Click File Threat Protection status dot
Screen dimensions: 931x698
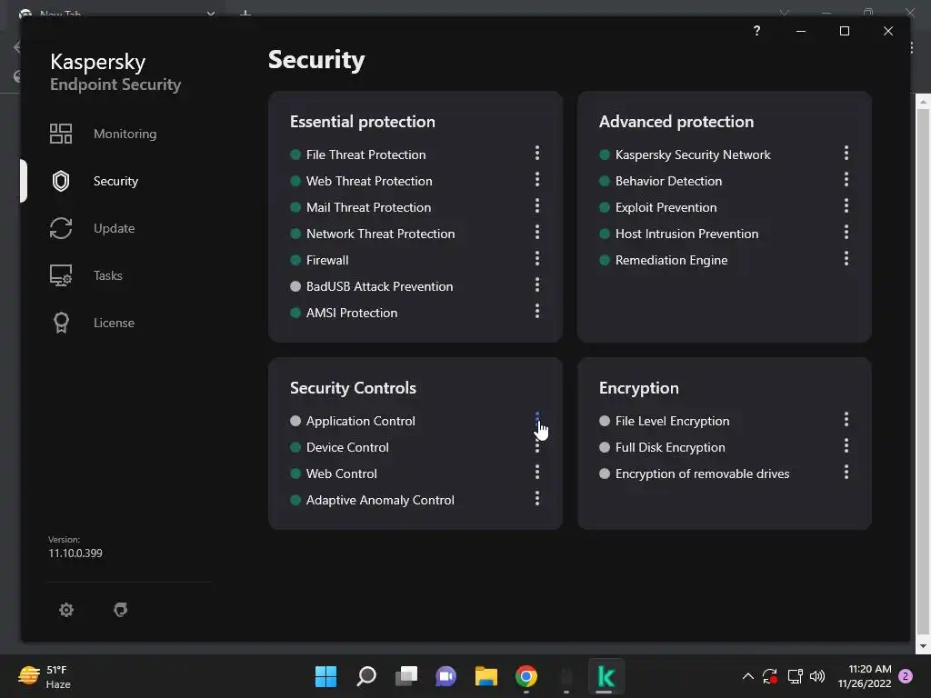point(295,155)
